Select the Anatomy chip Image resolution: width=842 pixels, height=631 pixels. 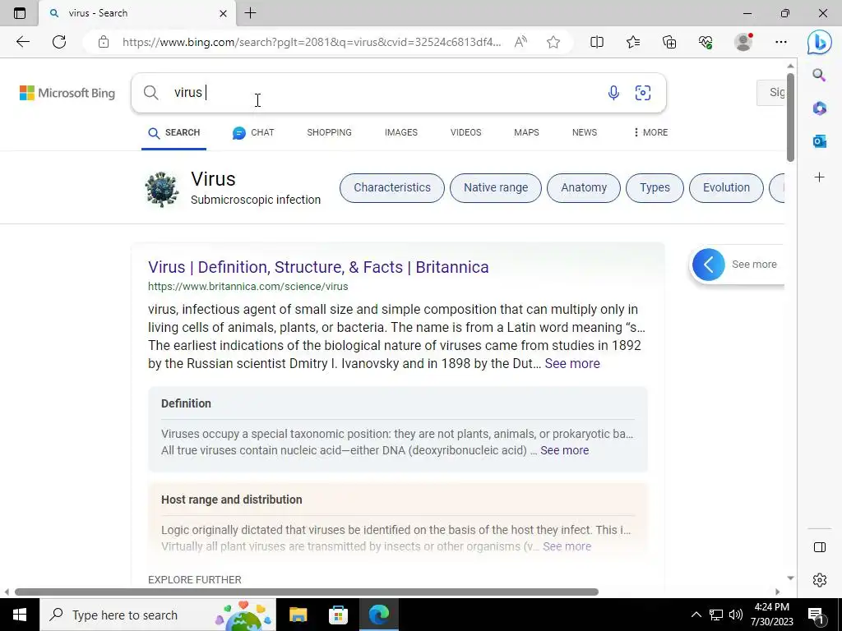584,188
